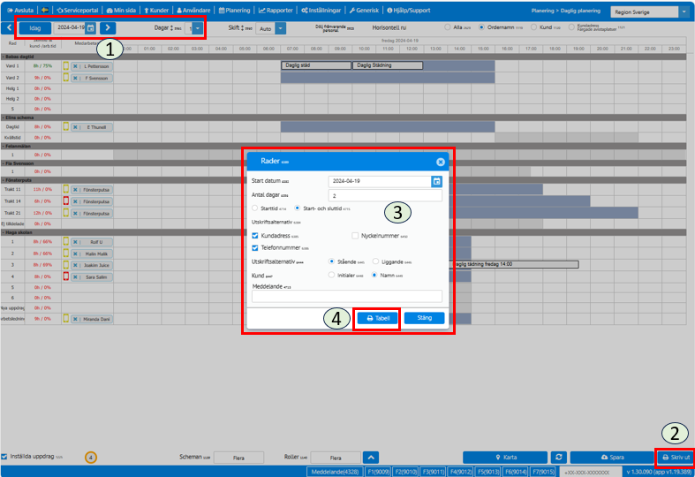Select the Kund radio button in top bar
The height and width of the screenshot is (477, 695).
pos(533,27)
